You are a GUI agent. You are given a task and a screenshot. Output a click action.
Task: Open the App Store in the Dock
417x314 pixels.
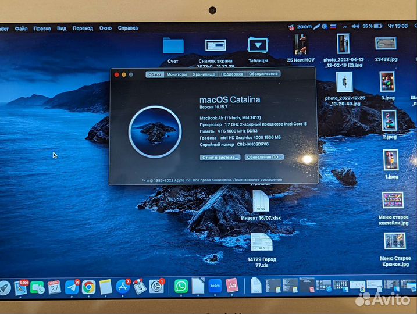(x=122, y=287)
